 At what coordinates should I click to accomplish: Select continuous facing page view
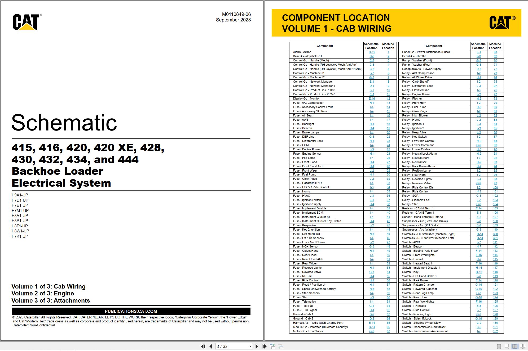point(523,346)
